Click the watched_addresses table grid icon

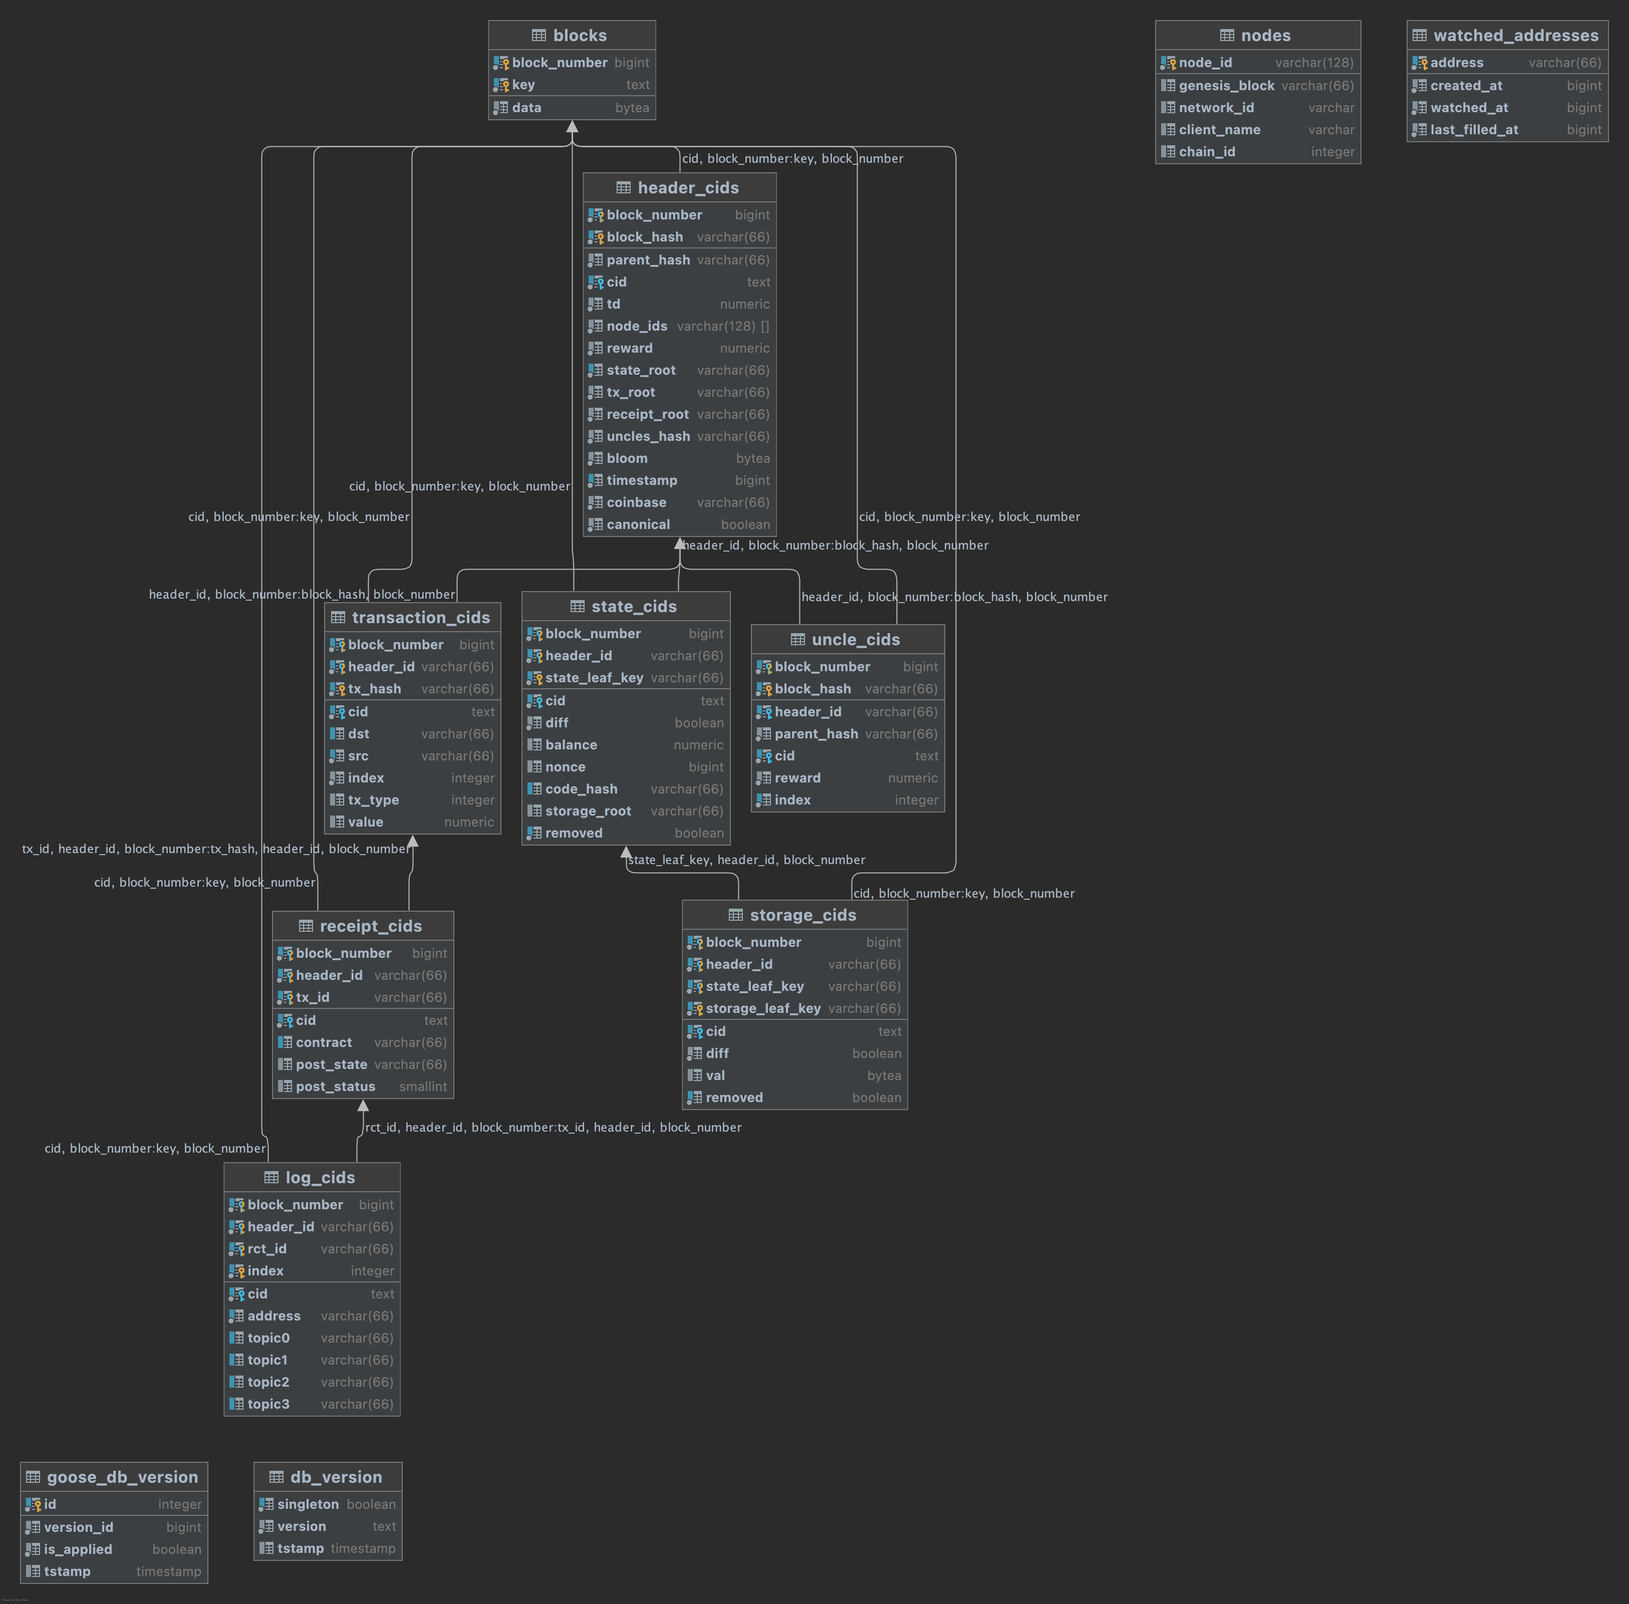point(1419,36)
